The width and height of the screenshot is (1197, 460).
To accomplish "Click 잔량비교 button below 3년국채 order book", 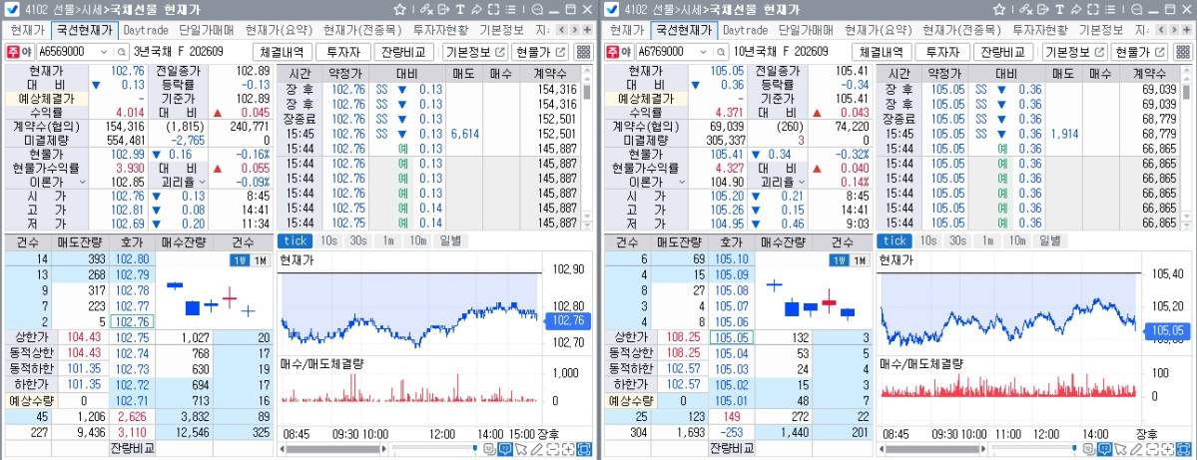I will (x=132, y=447).
